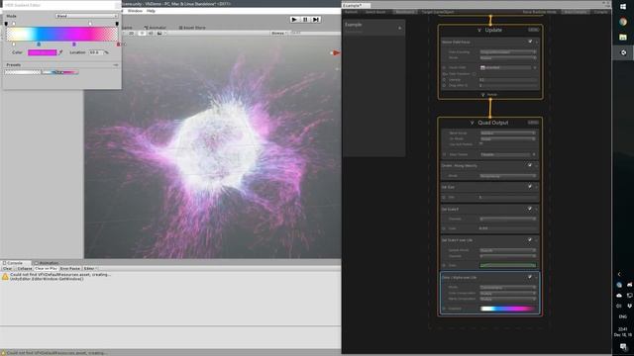Toggle 2D mode in Scene view
The image size is (634, 356).
click(131, 33)
